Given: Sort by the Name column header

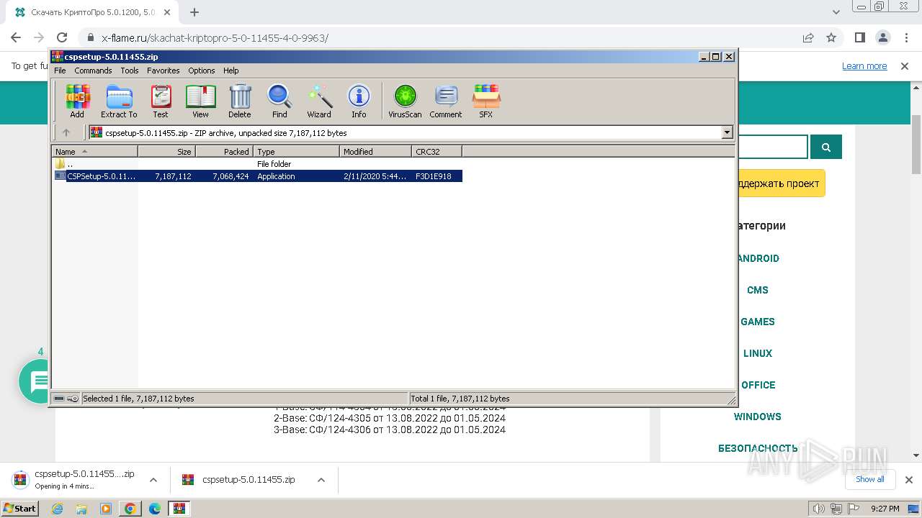Looking at the screenshot, I should 95,151.
